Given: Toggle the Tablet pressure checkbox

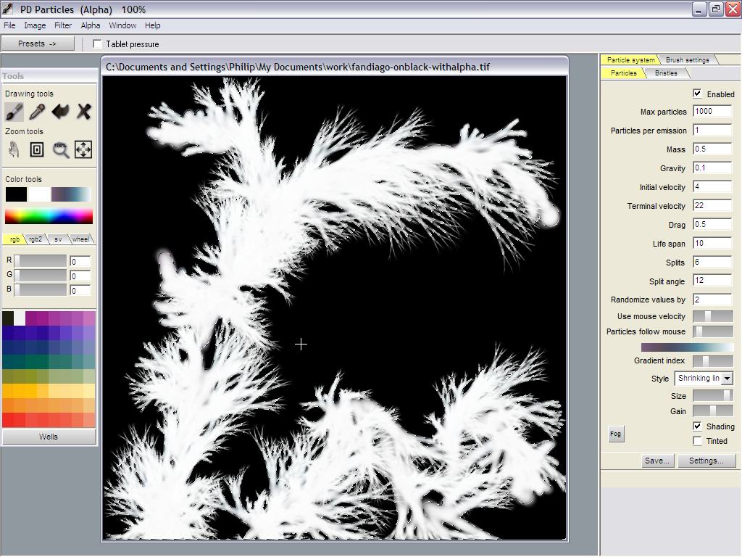Looking at the screenshot, I should [x=98, y=44].
